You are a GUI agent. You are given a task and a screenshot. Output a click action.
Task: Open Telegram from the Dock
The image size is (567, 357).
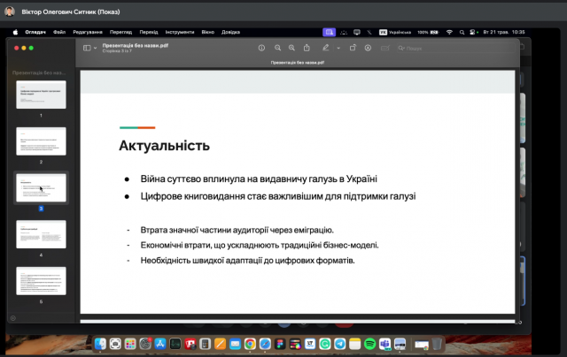coord(340,344)
